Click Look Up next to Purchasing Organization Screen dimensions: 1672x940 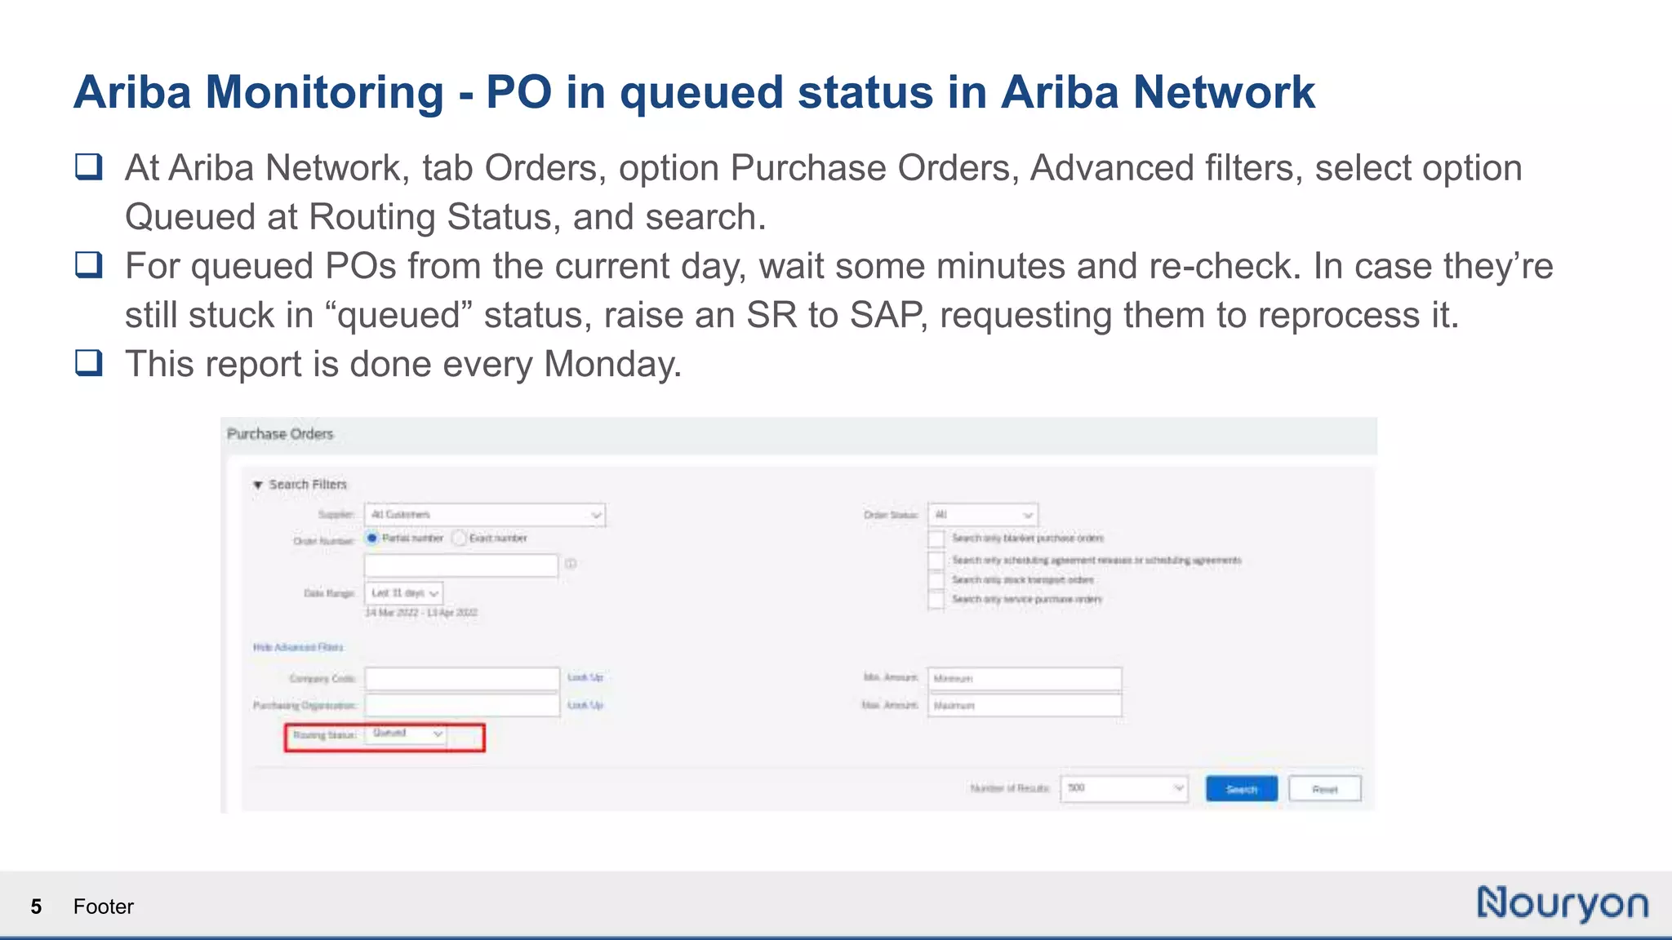click(x=585, y=705)
